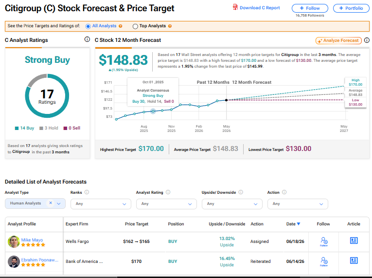Click info icon next to Ranks filter
Image resolution: width=372 pixels, height=278 pixels.
click(87, 192)
